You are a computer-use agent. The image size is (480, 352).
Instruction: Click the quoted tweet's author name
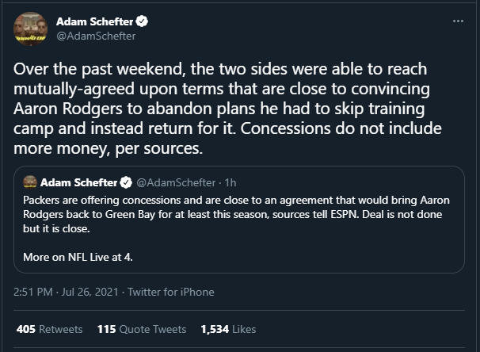[78, 182]
